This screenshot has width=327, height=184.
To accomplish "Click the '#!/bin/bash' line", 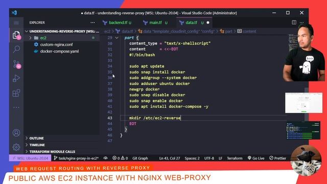I will tap(142, 55).
